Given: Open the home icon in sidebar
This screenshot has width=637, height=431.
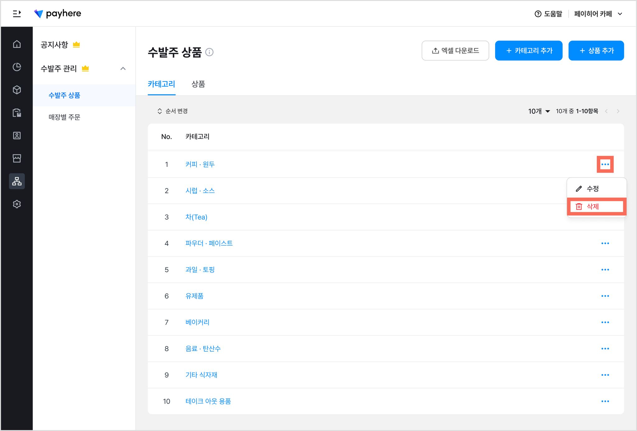Looking at the screenshot, I should pyautogui.click(x=17, y=44).
